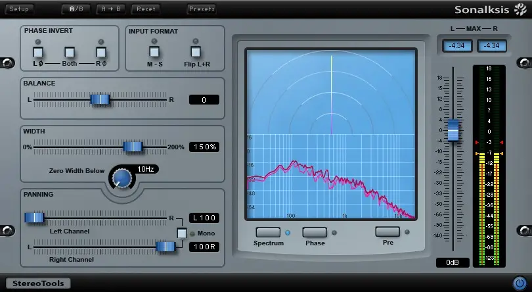Viewport: 532px width, 292px height.
Task: Click the 100R right pan value field
Action: coord(204,247)
